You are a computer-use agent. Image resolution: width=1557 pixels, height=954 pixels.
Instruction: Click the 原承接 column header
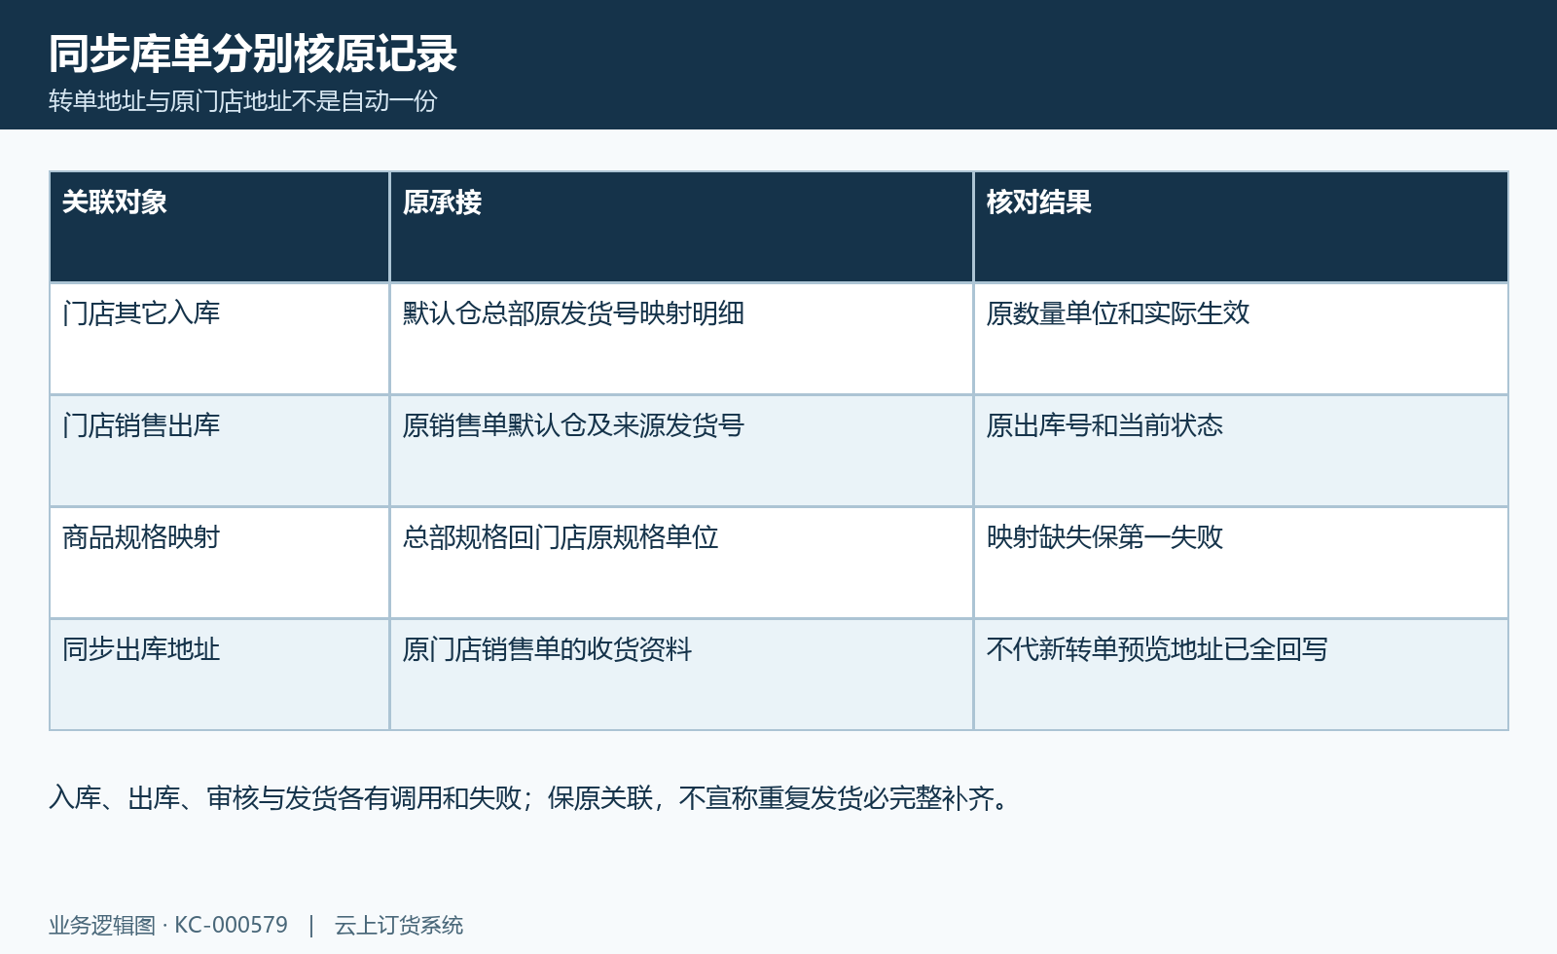point(681,227)
